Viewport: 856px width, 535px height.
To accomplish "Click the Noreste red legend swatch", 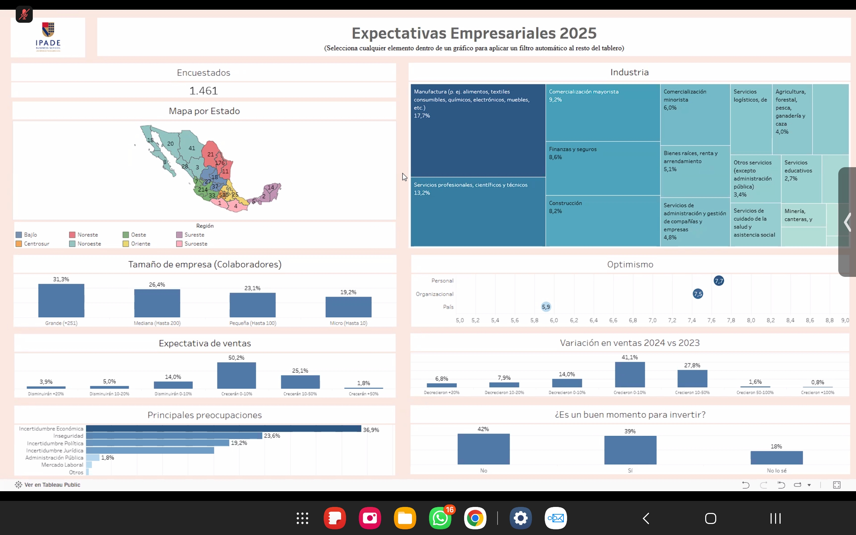I will pos(72,235).
